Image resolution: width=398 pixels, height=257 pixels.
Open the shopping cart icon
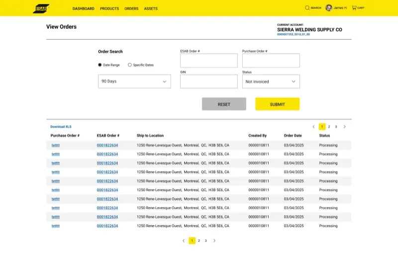(354, 8)
